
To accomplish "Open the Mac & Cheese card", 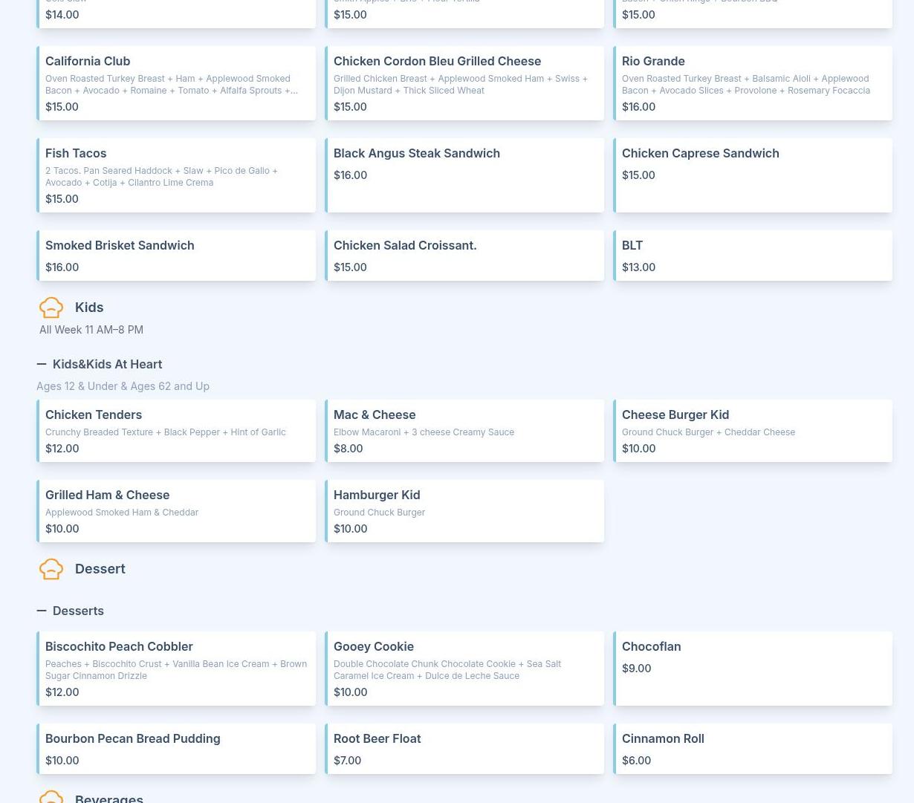I will pos(464,431).
